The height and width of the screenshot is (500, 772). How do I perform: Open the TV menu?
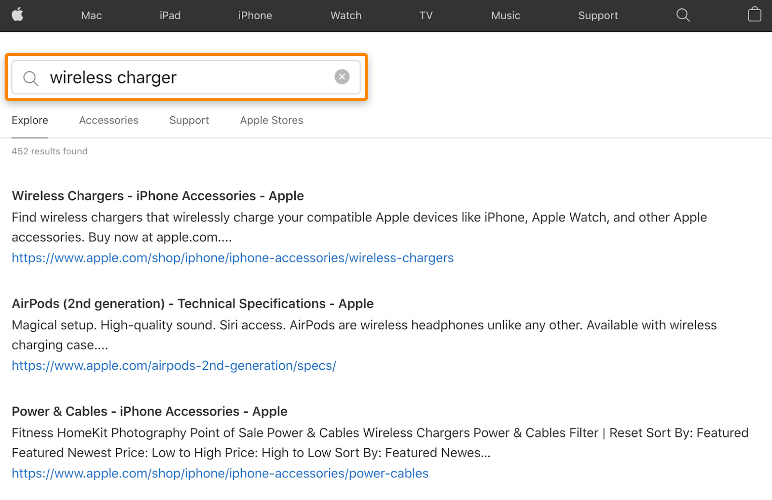pos(426,15)
